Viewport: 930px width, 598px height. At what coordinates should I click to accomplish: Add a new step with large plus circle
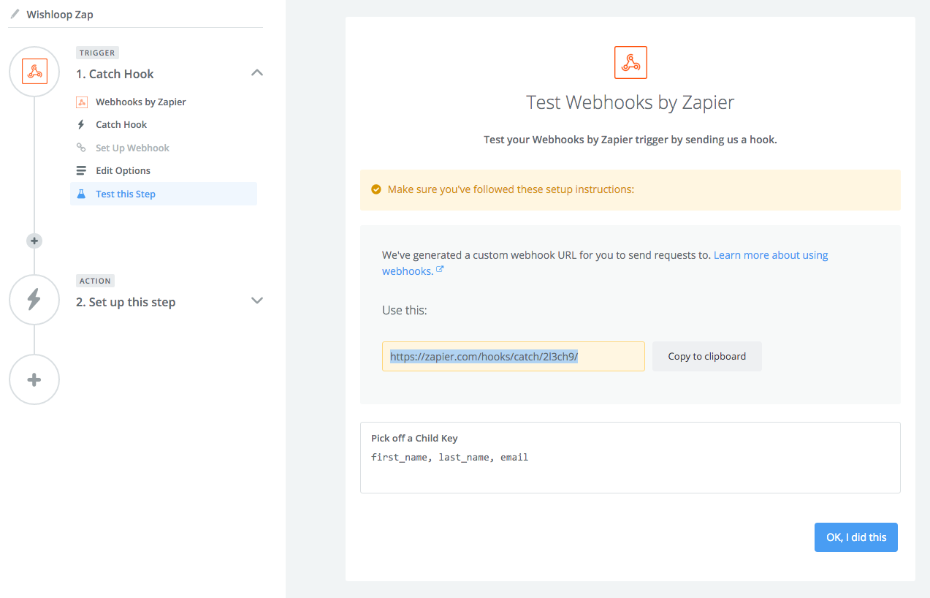coord(34,379)
